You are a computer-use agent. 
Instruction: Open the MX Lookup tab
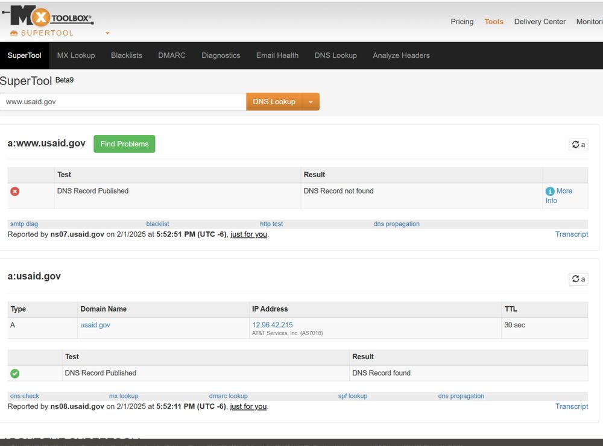point(76,55)
